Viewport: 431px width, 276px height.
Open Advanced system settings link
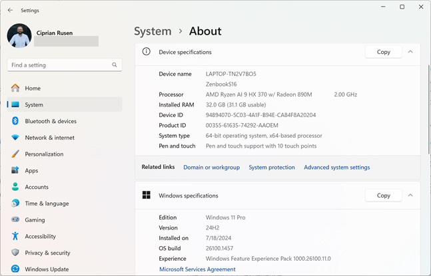(336, 168)
